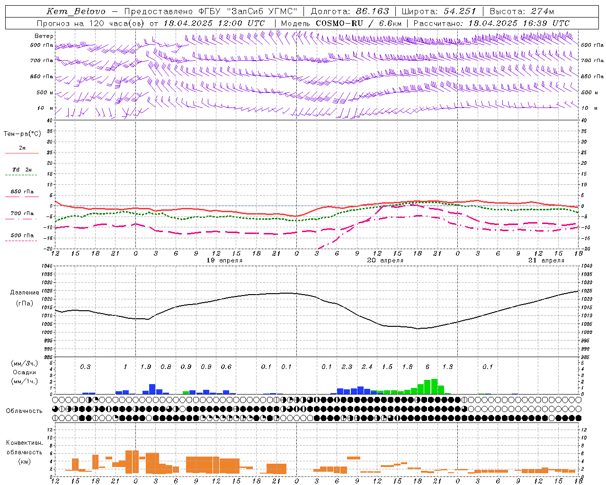
Task: Click the peak 6 precipitation total
Action: click(x=428, y=367)
